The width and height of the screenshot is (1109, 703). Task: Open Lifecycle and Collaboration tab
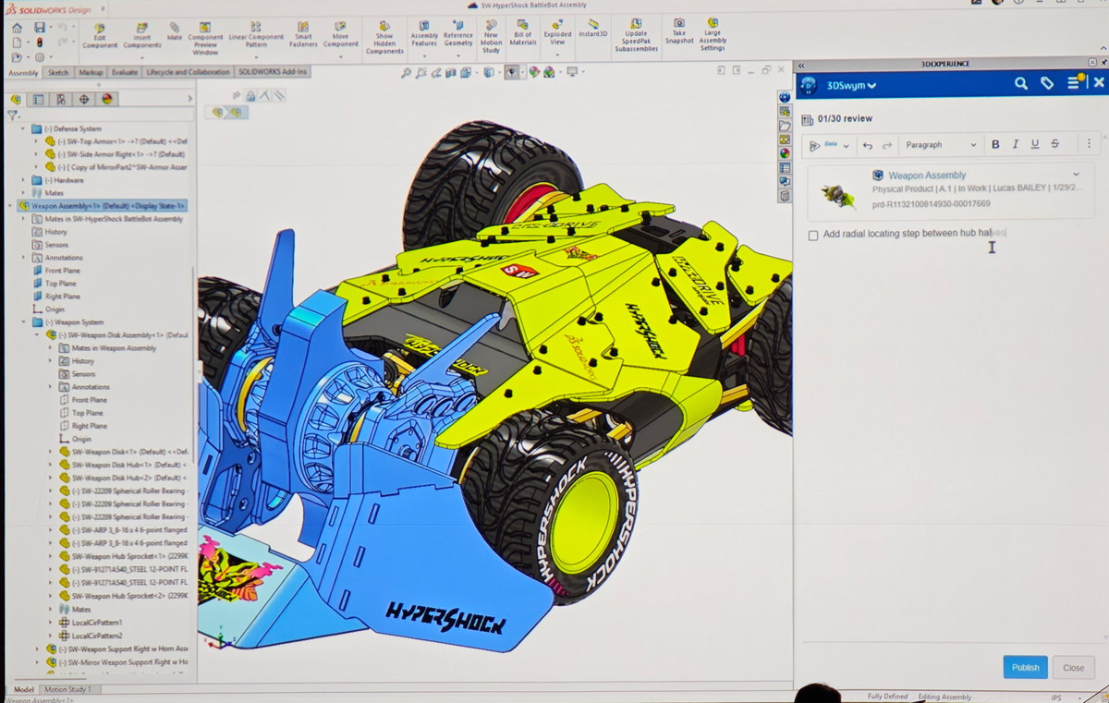click(x=188, y=72)
